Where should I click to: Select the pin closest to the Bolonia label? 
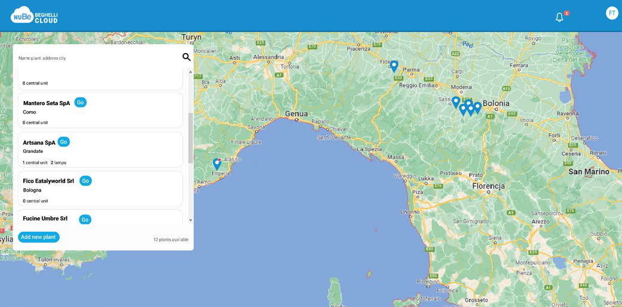pyautogui.click(x=477, y=108)
